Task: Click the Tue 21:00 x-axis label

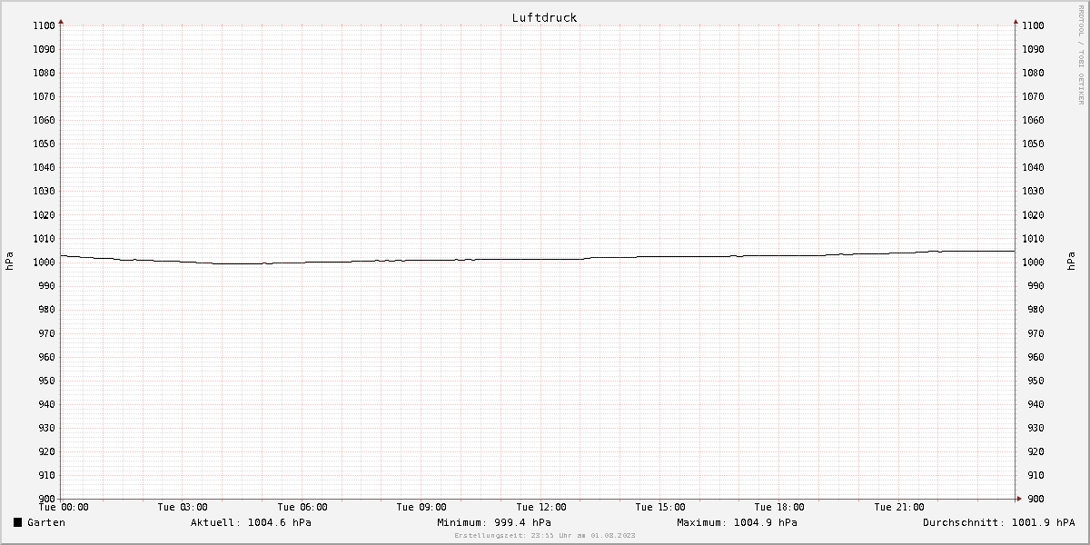Action: pyautogui.click(x=899, y=507)
